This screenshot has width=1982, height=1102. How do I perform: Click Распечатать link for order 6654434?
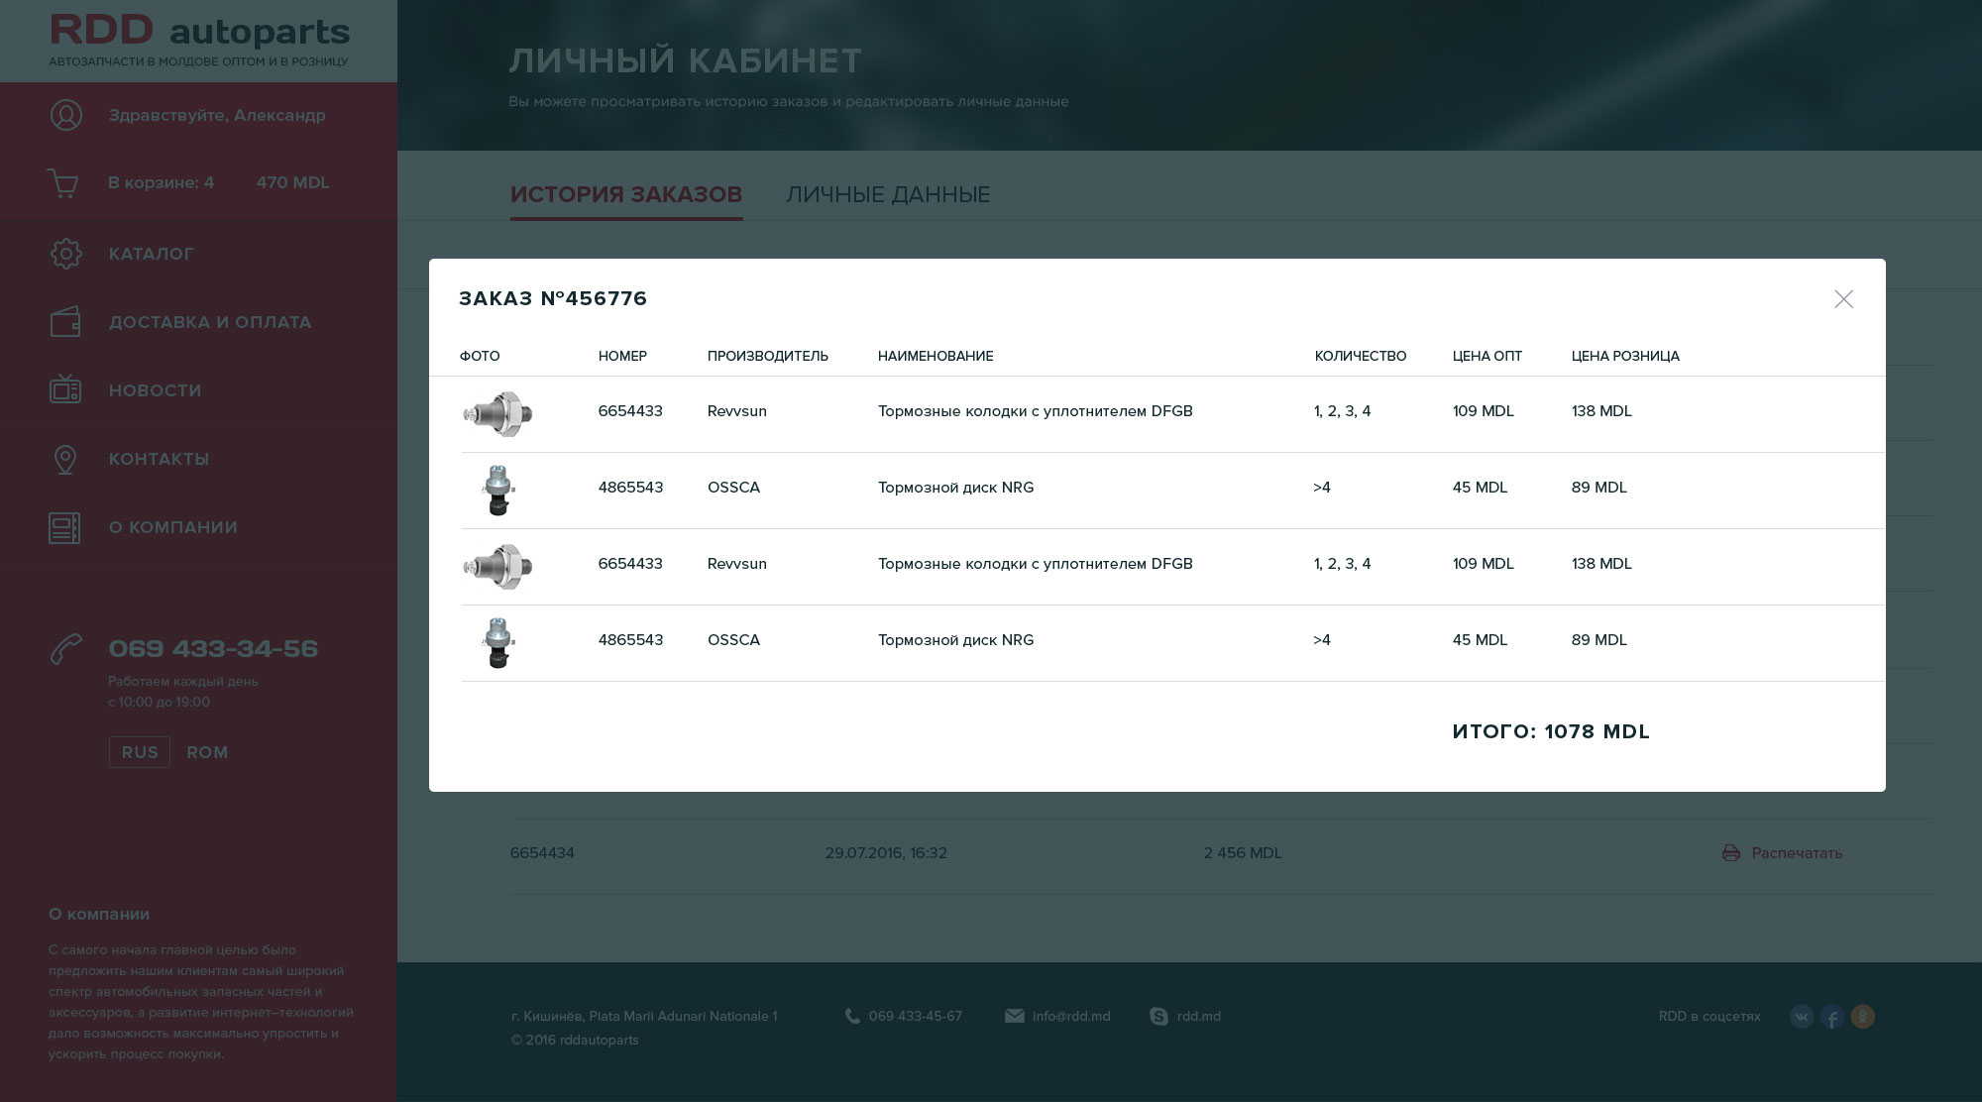[1797, 853]
